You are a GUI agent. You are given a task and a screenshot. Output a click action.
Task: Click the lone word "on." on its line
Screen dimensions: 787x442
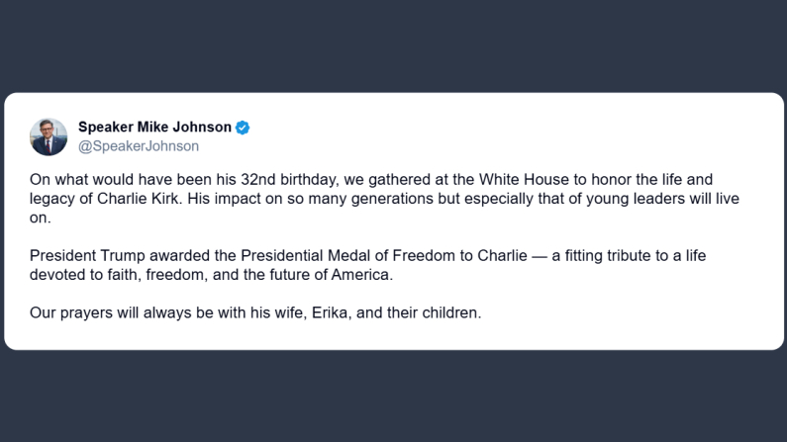[x=39, y=217]
